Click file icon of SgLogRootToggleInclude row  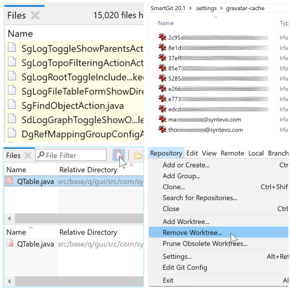(12, 76)
